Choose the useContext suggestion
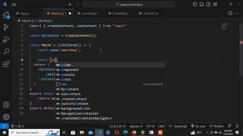The height and width of the screenshot is (136, 243). pyautogui.click(x=110, y=94)
